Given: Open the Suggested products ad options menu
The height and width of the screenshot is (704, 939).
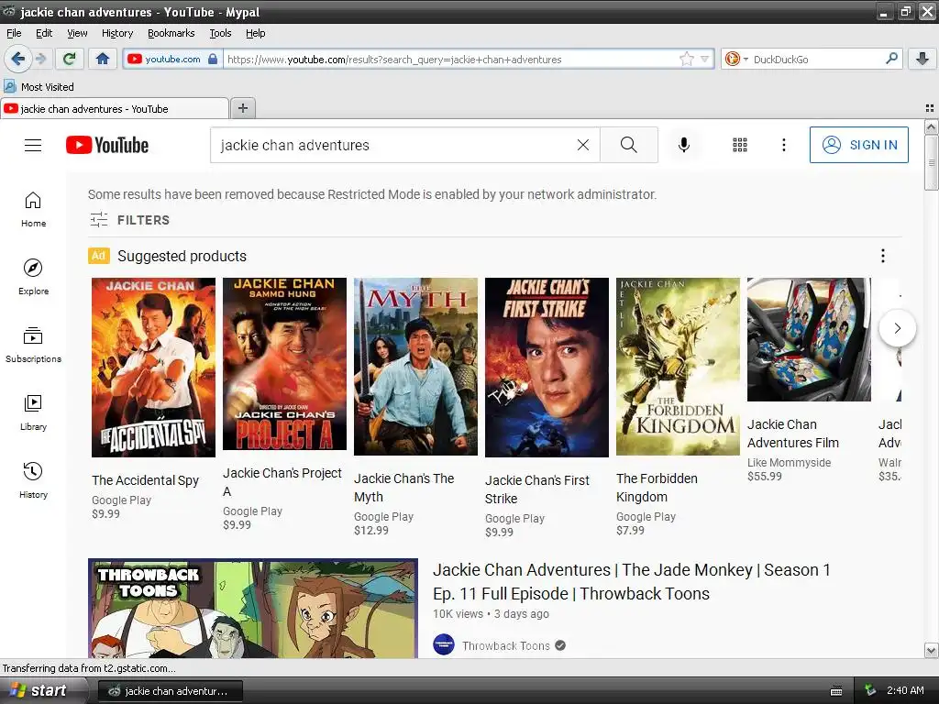Looking at the screenshot, I should click(883, 256).
